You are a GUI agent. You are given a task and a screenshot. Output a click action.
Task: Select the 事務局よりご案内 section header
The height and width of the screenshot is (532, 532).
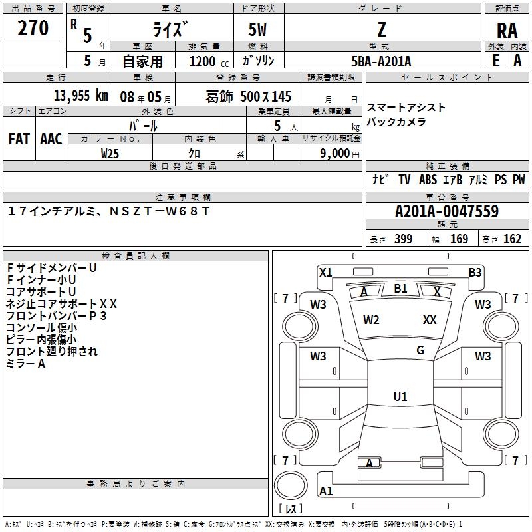pyautogui.click(x=136, y=484)
